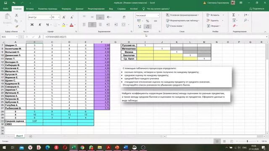Click the Paste clipboard icon
Viewport: 269px width, 151px height.
tap(8, 17)
